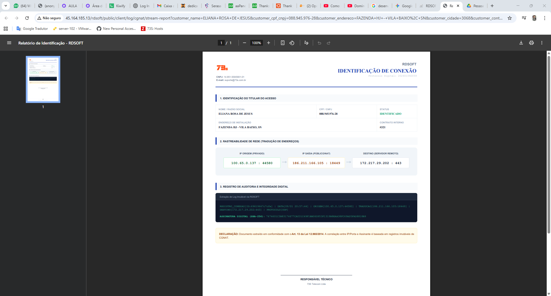
Task: Click the zoom out minus icon
Action: click(245, 43)
